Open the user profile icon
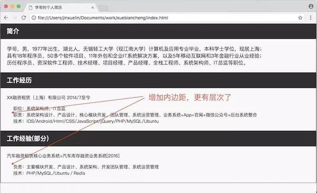 311,6
